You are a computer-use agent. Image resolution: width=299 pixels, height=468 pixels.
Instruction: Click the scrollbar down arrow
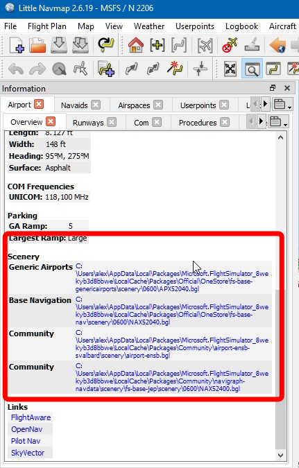pyautogui.click(x=280, y=456)
